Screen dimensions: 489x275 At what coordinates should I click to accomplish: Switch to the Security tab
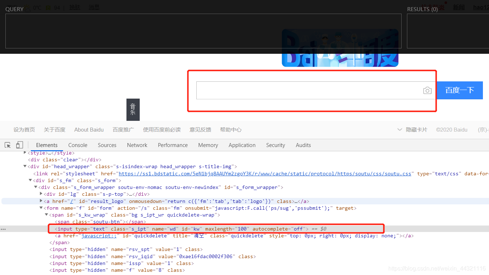275,145
